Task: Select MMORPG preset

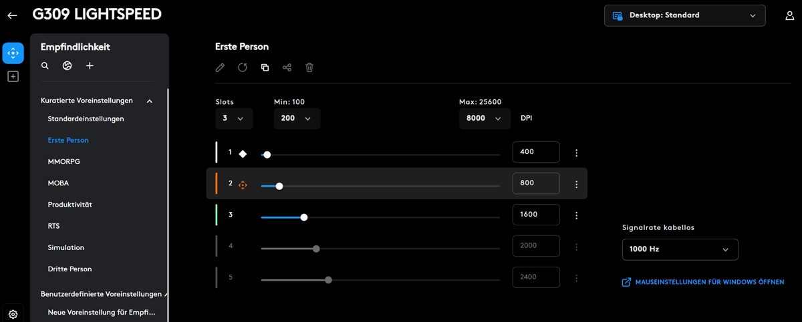Action: [x=64, y=161]
